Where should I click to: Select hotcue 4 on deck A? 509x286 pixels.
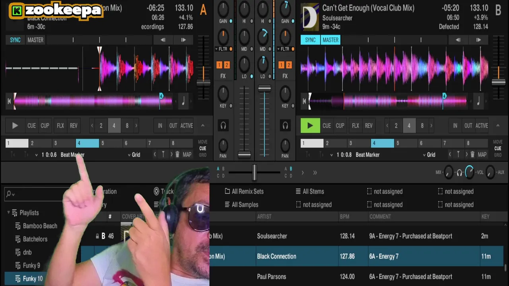87,143
